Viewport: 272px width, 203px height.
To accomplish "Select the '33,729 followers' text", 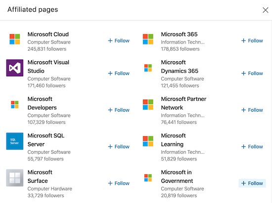I will 46,196.
